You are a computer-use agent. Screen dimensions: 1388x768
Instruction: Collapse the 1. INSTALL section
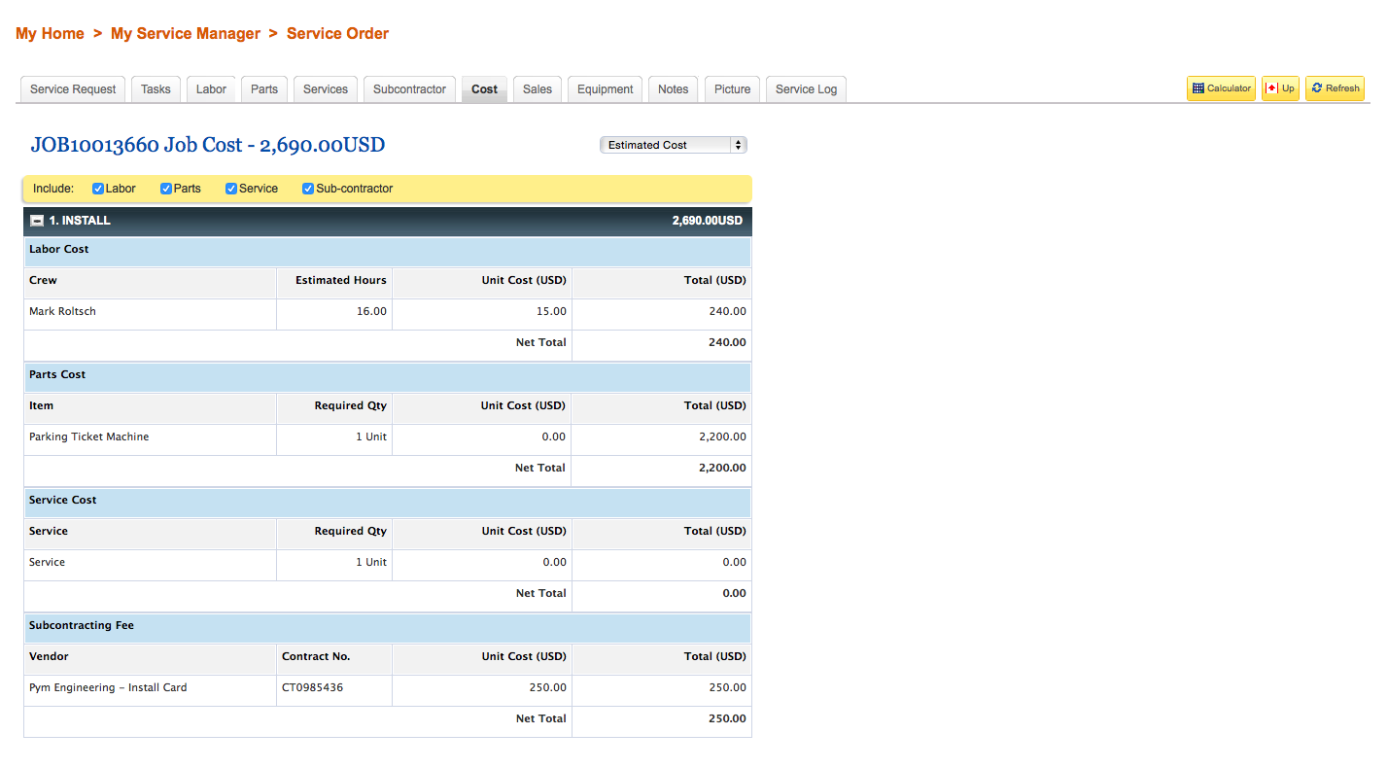[x=37, y=221]
